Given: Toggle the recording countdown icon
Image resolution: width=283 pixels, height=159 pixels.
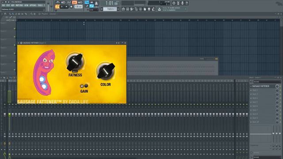Looking at the screenshot, I should tap(69, 2).
